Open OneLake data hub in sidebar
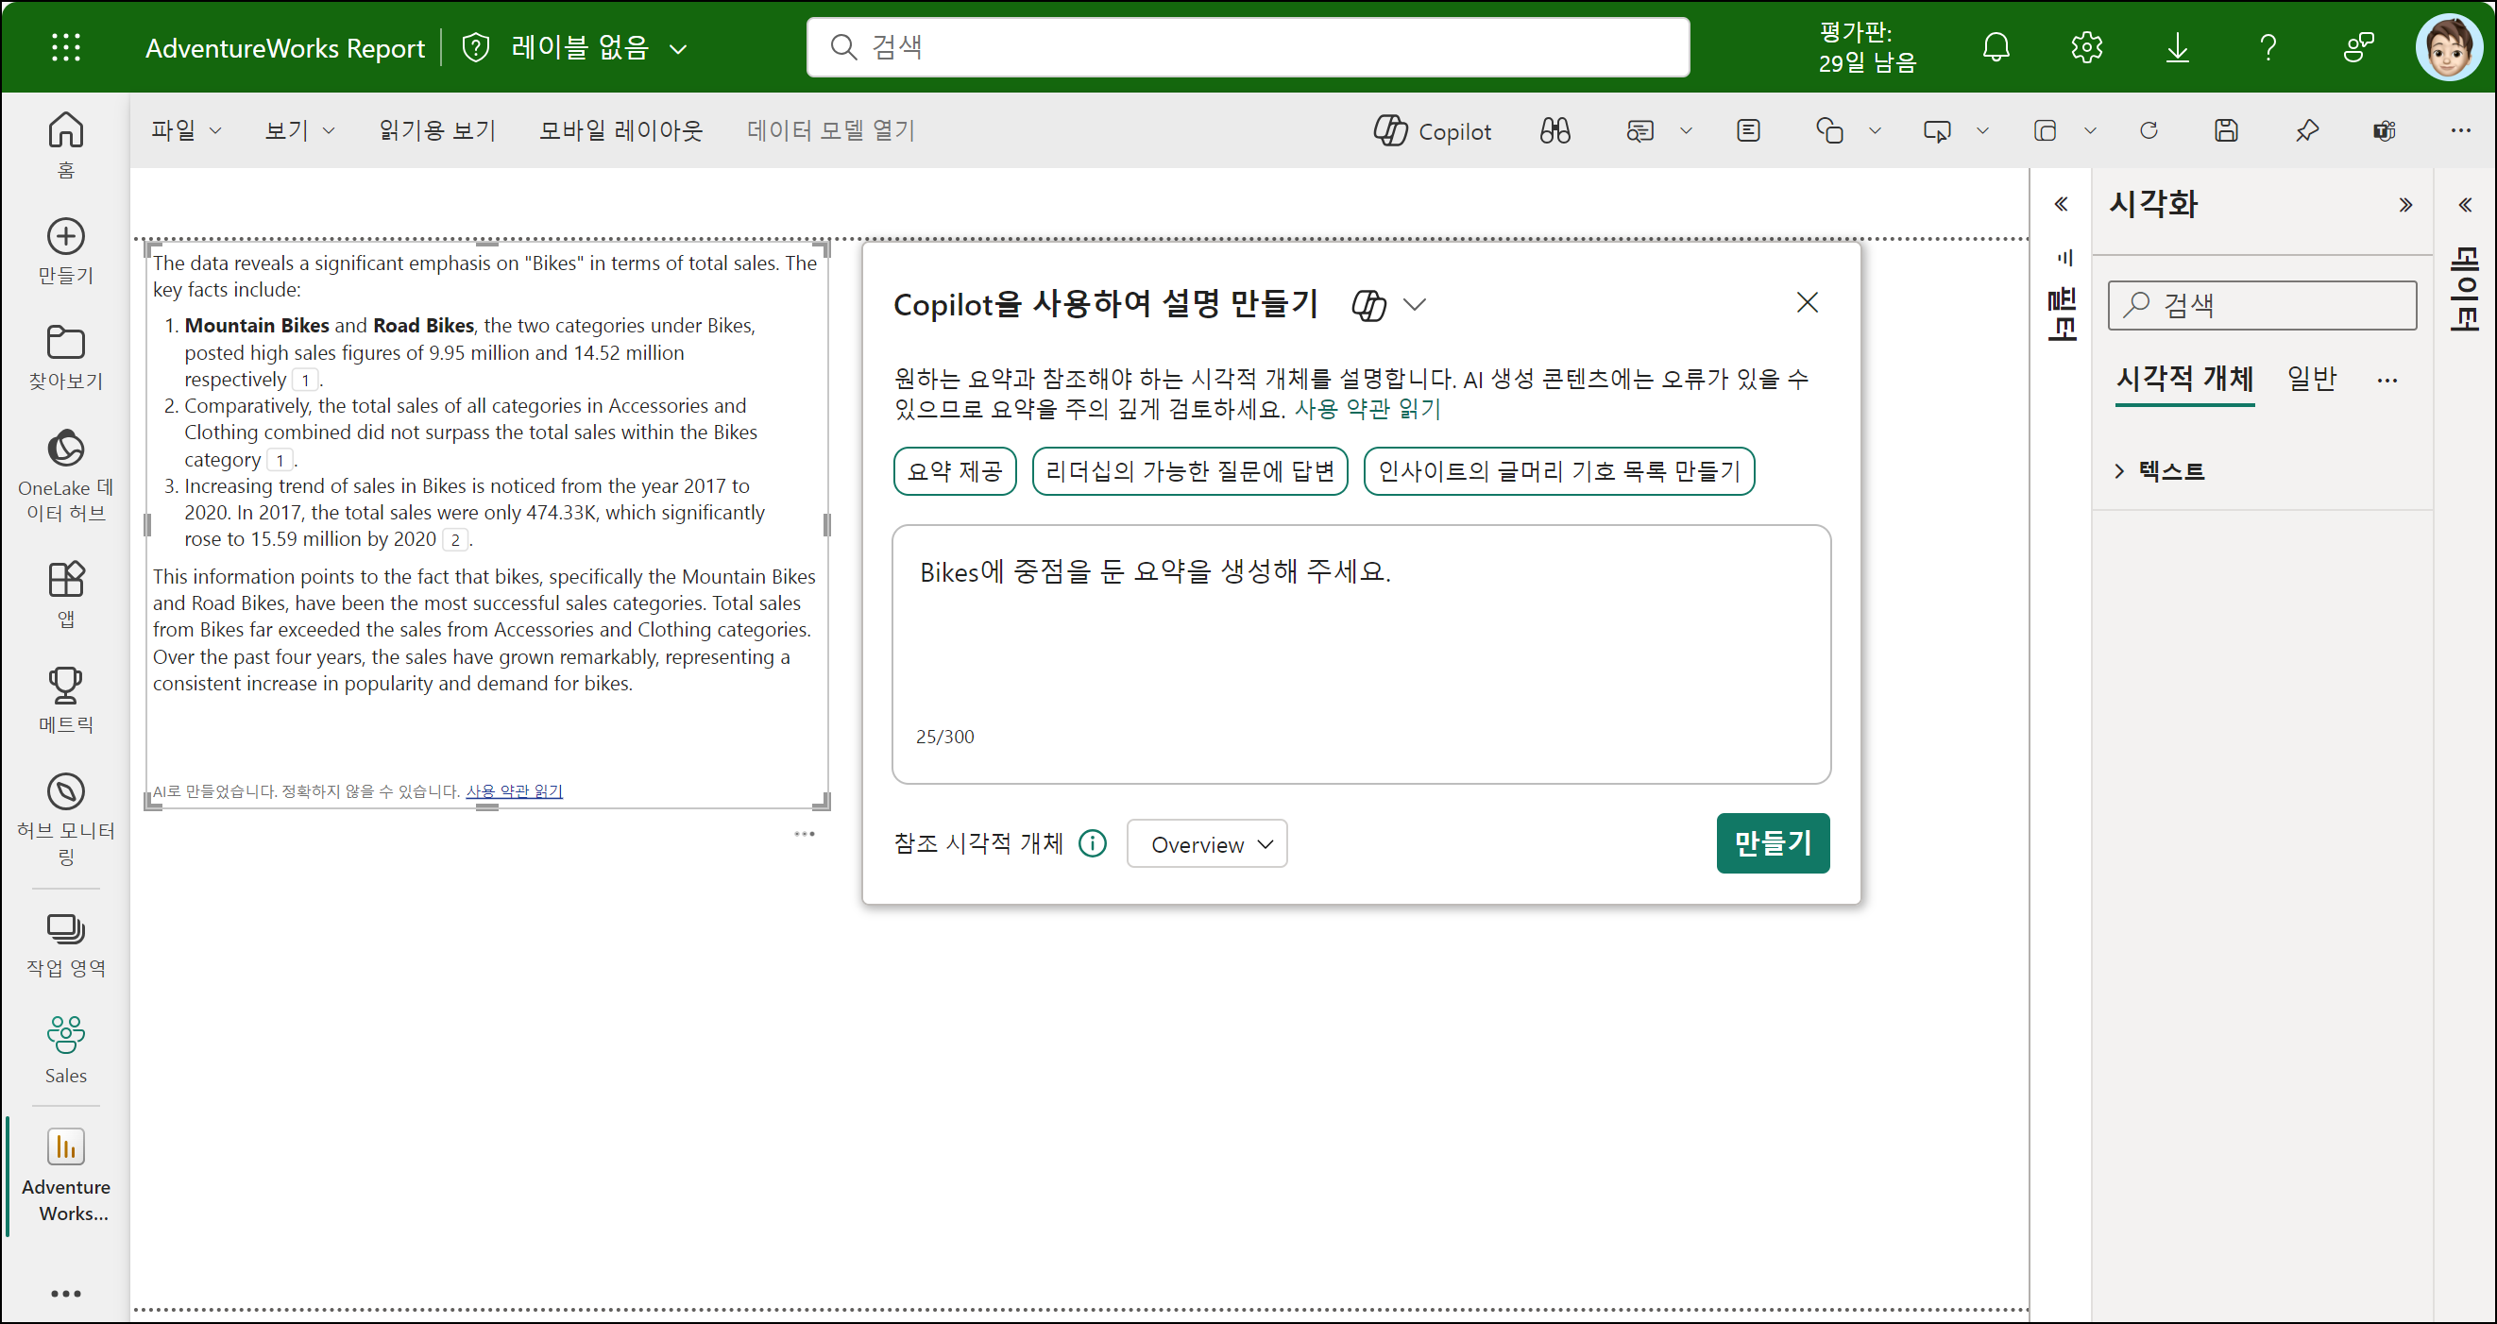This screenshot has height=1324, width=2497. pyautogui.click(x=65, y=474)
